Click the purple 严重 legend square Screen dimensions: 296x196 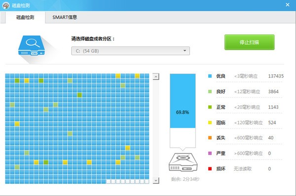pyautogui.click(x=210, y=153)
